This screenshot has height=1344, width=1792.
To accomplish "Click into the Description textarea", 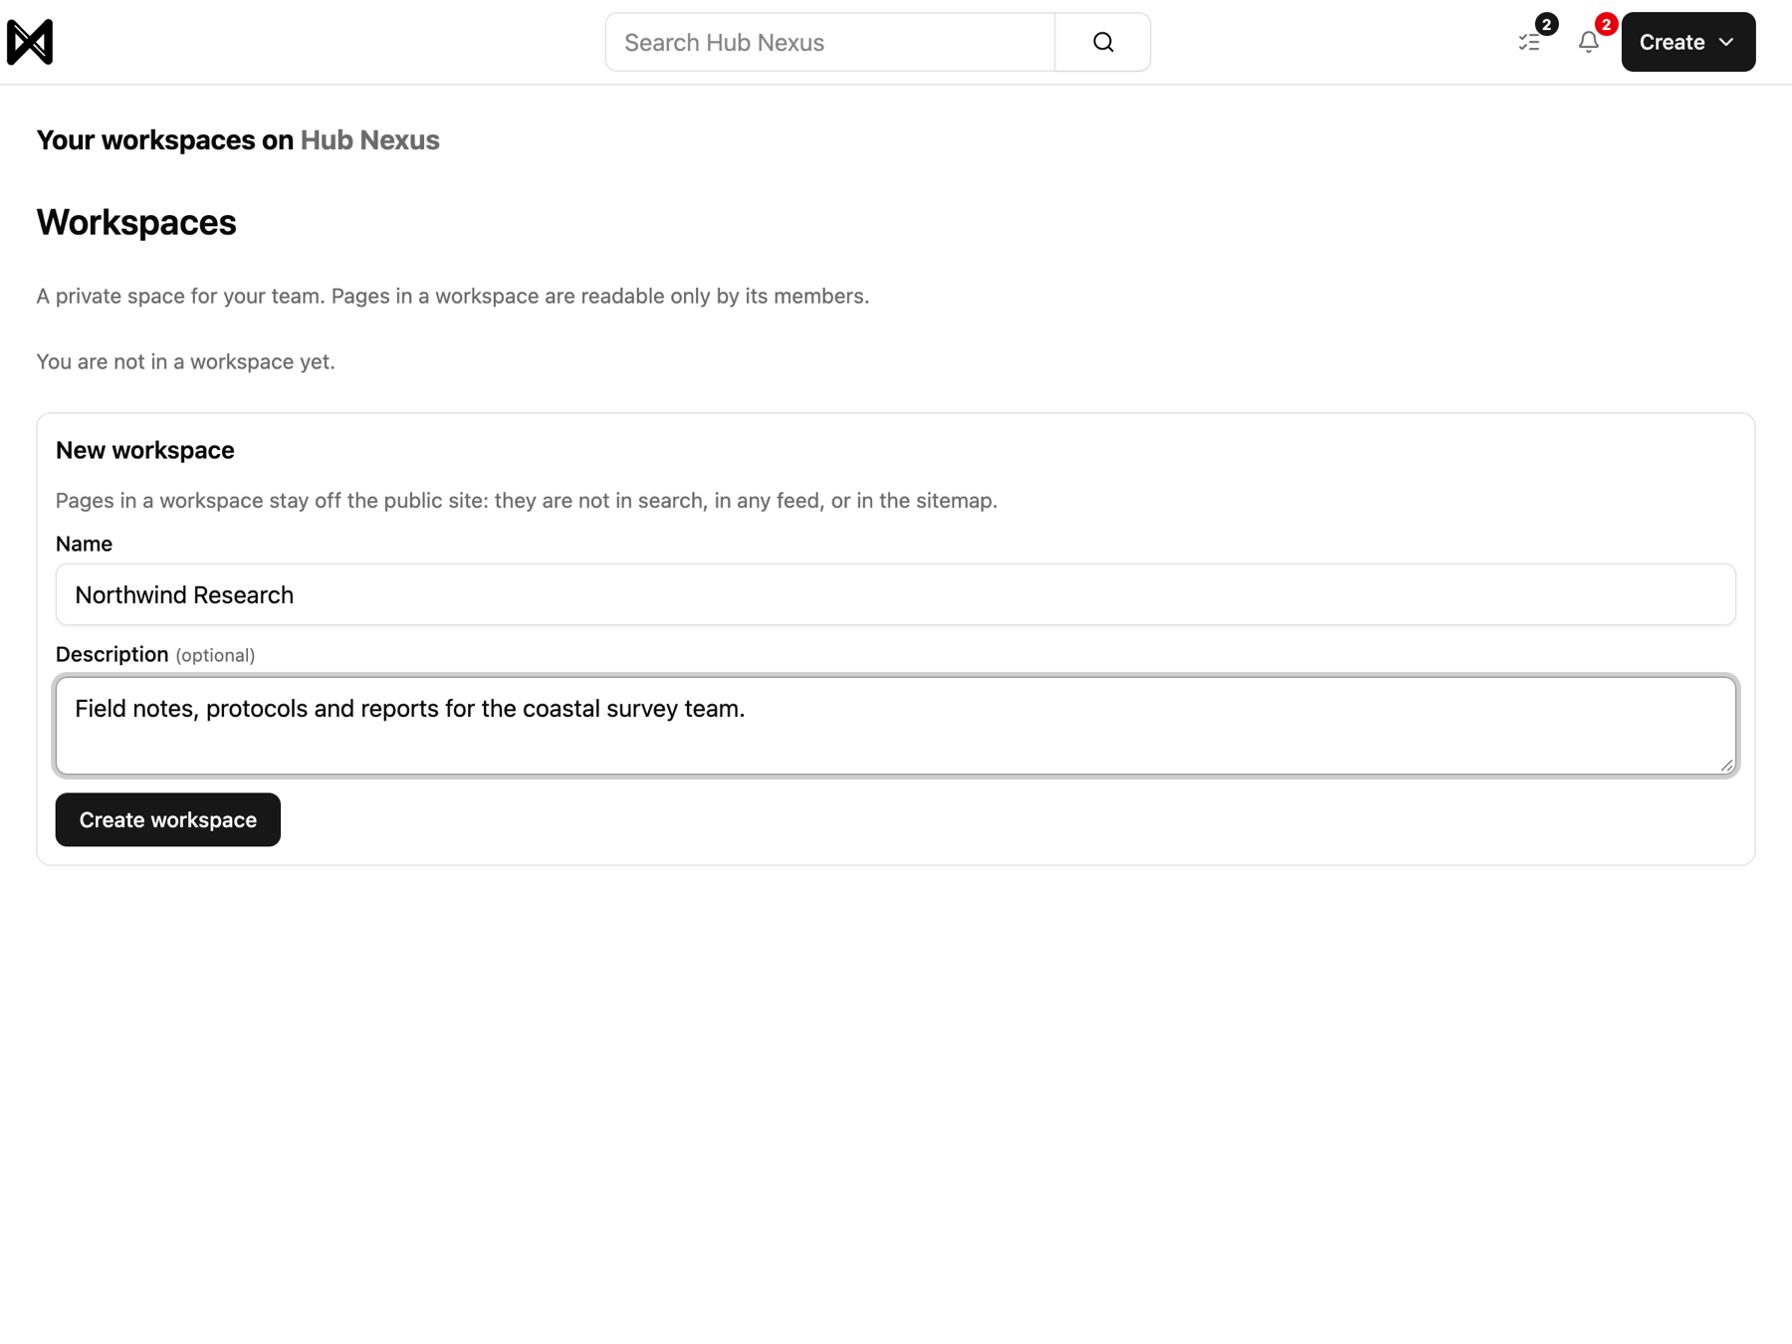I will point(895,725).
